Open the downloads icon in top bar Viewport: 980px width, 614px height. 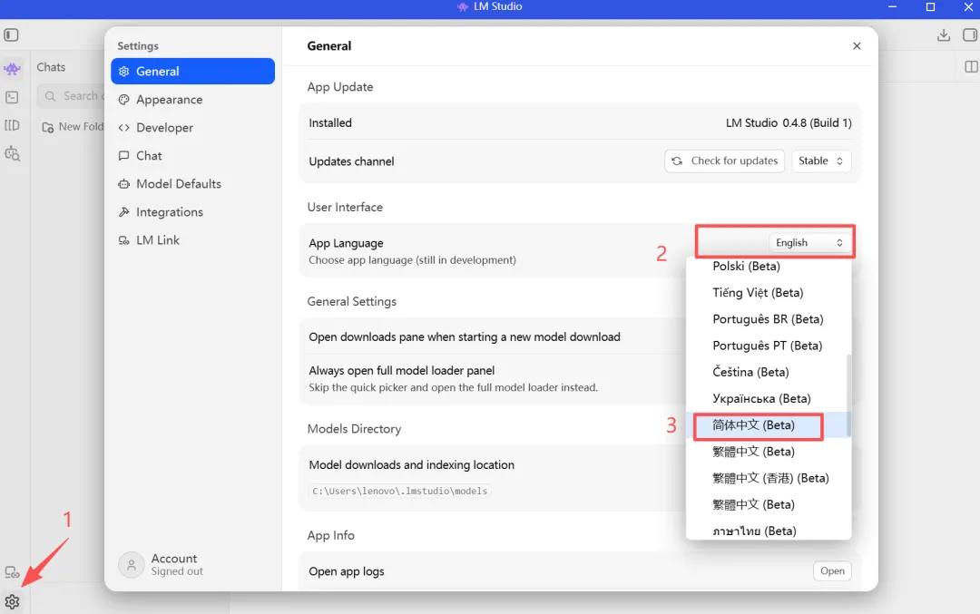tap(943, 35)
